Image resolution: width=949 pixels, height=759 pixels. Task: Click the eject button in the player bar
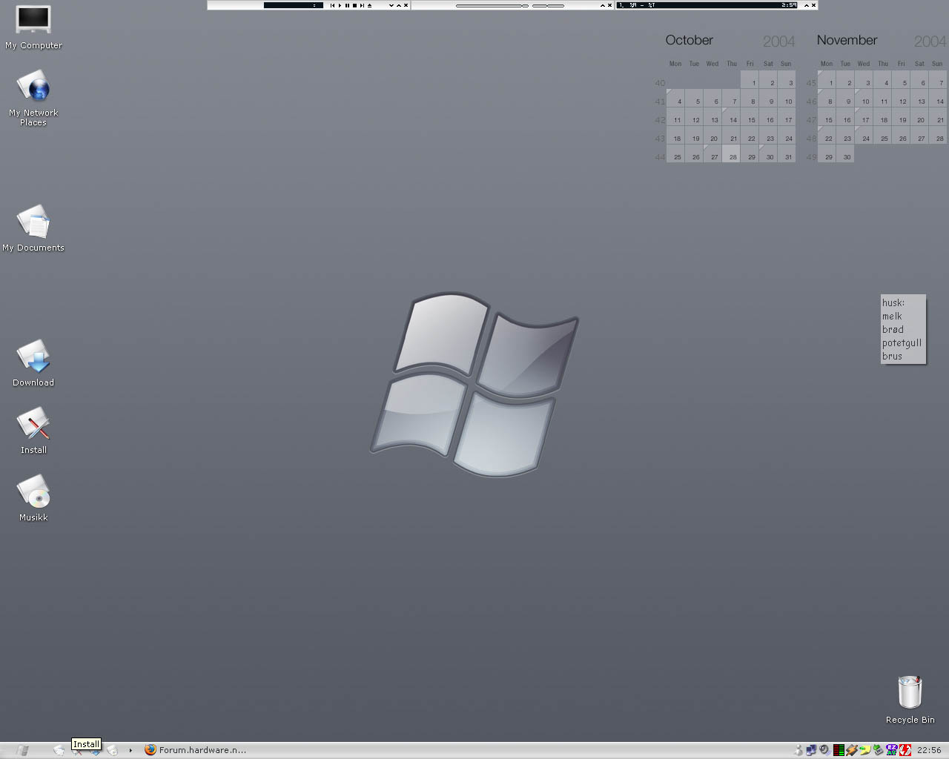coord(369,5)
